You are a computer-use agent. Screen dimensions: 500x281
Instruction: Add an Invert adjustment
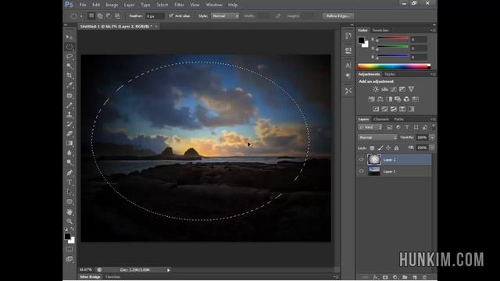point(376,109)
